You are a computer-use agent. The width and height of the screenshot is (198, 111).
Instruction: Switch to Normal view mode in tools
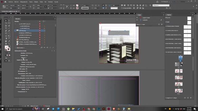coord(6,61)
